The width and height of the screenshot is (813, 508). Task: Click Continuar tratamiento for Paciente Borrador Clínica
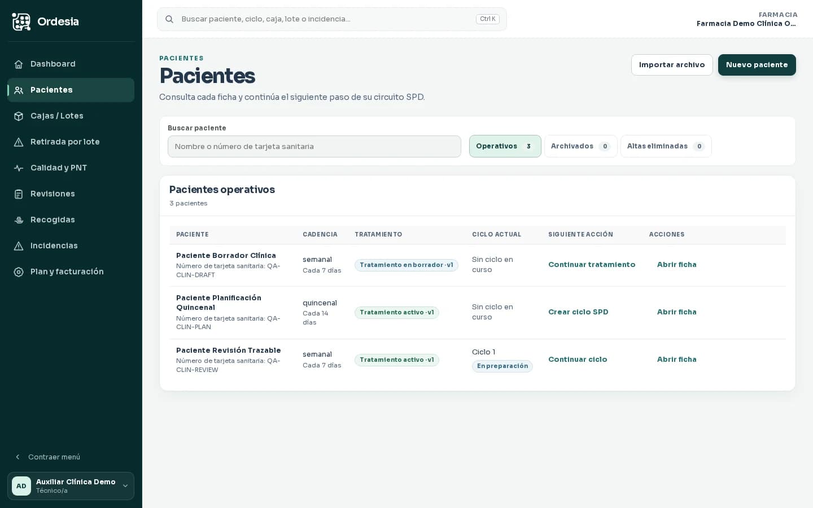(x=592, y=265)
